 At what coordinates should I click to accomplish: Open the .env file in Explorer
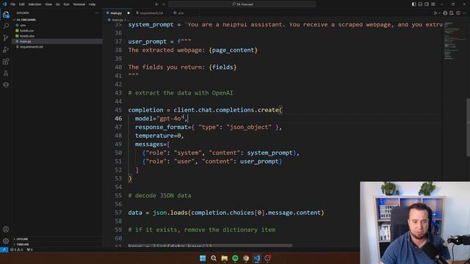pyautogui.click(x=23, y=25)
